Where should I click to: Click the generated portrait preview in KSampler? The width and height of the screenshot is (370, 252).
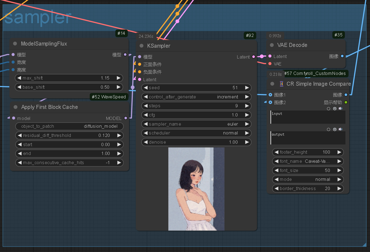[x=196, y=189]
